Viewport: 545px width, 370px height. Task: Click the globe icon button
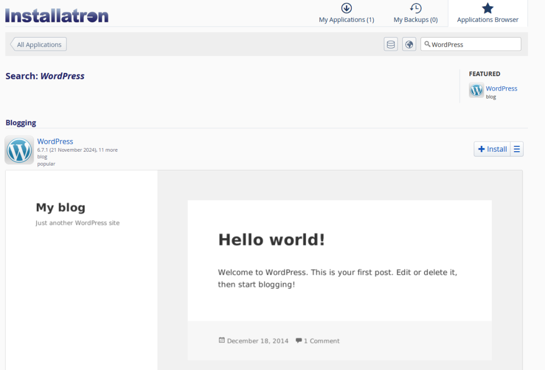[x=409, y=45]
